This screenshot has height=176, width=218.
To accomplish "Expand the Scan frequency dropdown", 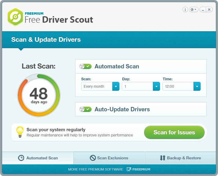I will coord(116,86).
